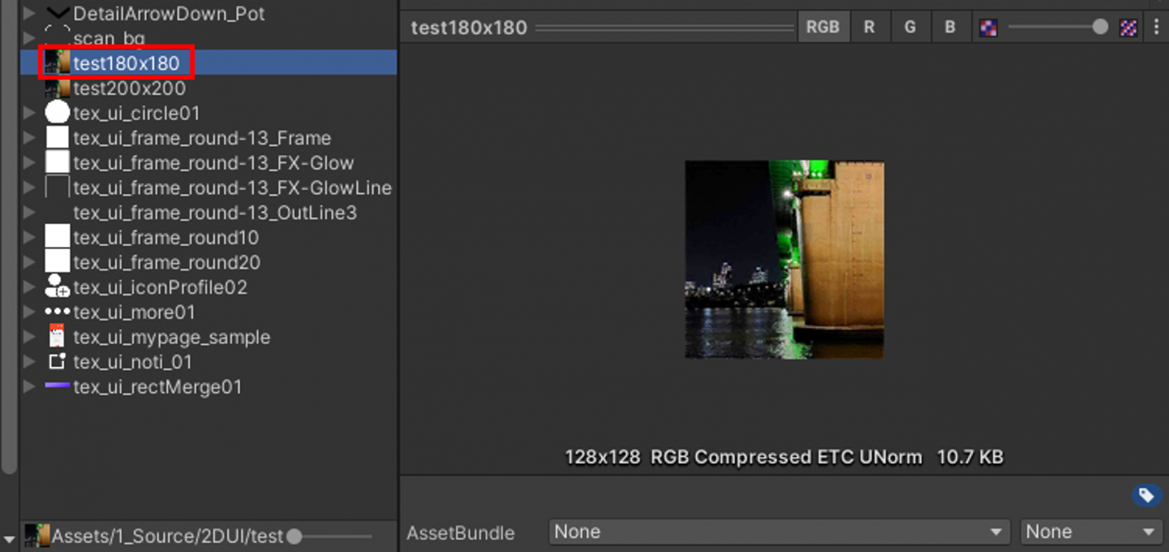Expand the scan_bg asset arrow
This screenshot has height=552, width=1169.
pos(29,38)
